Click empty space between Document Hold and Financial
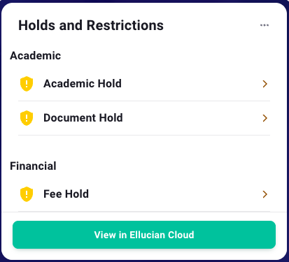Image resolution: width=289 pixels, height=262 pixels. click(x=144, y=147)
